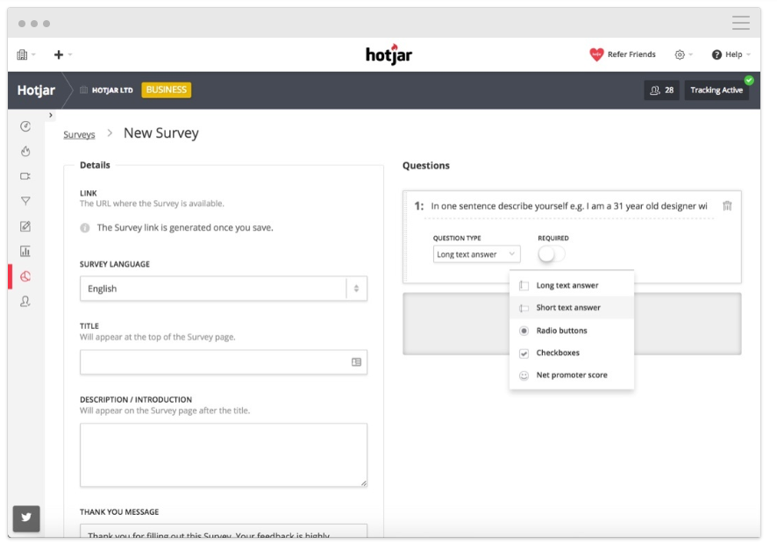This screenshot has height=543, width=777.
Task: Click the Tracking Active button
Action: tap(716, 90)
